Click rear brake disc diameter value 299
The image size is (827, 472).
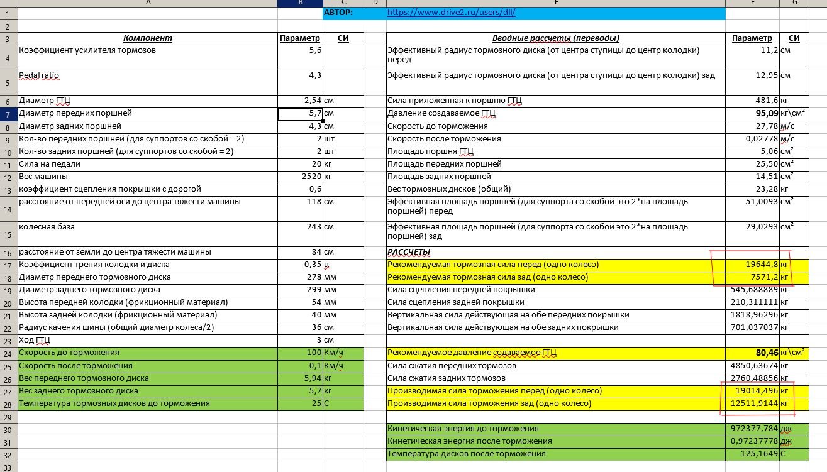pyautogui.click(x=300, y=290)
